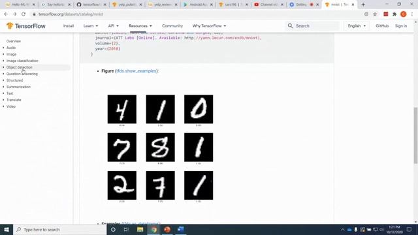Click the search magnifier icon on TensorFlow site
Screen dimensions: 418x235
[290, 26]
